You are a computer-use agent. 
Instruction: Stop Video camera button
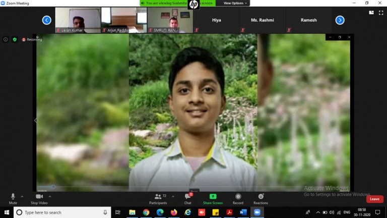tap(39, 199)
